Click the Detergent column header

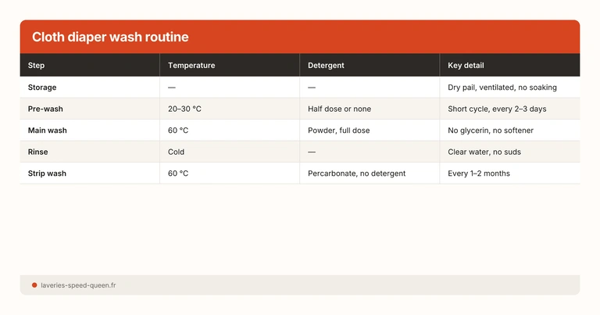tap(326, 66)
